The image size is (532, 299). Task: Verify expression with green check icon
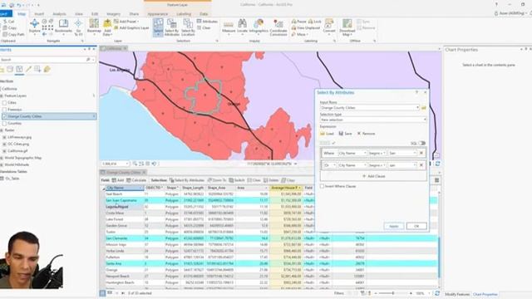coord(333,143)
